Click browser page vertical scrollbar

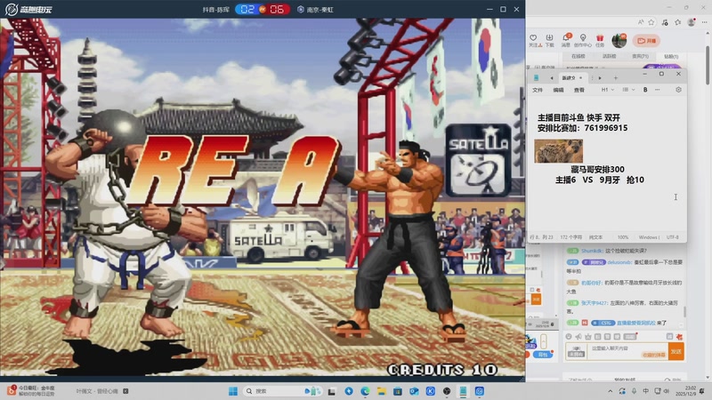708,64
